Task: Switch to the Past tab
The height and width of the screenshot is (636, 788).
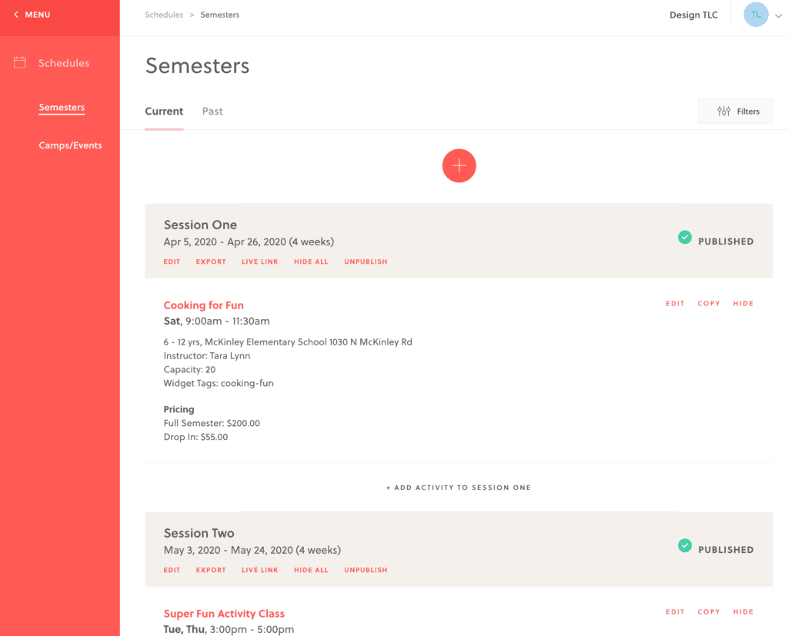Action: 212,112
